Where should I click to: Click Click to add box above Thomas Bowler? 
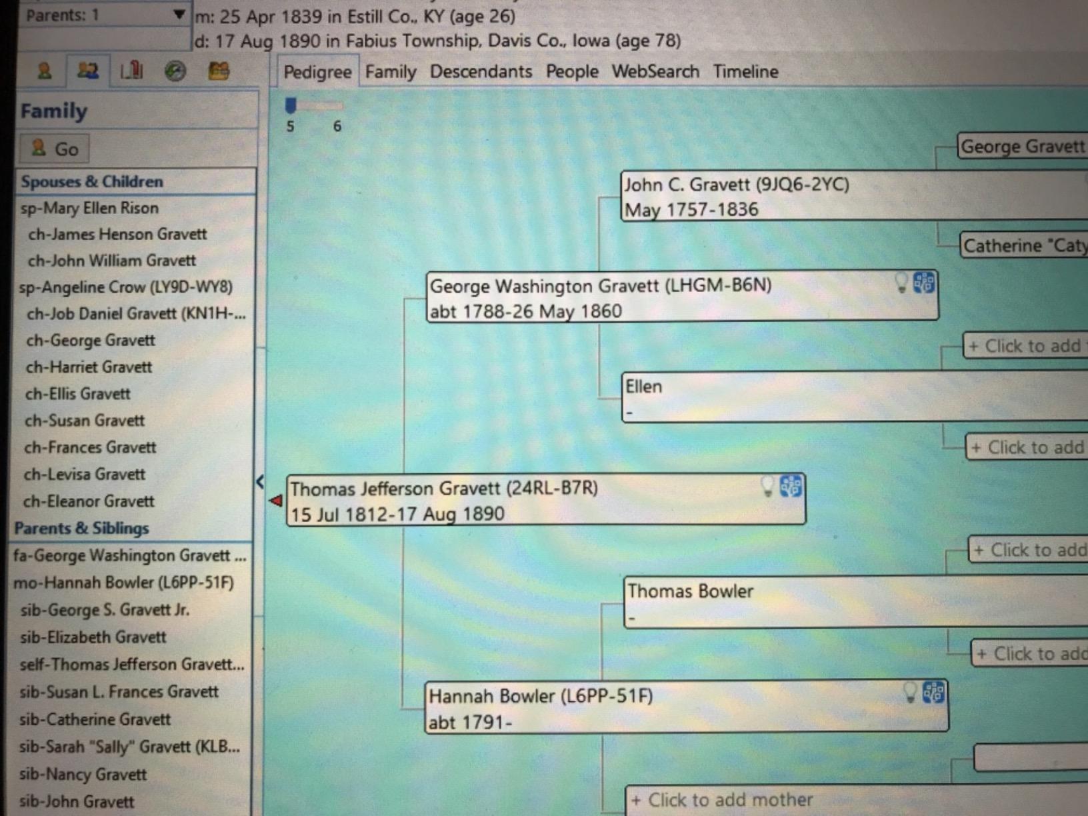[x=1029, y=550]
